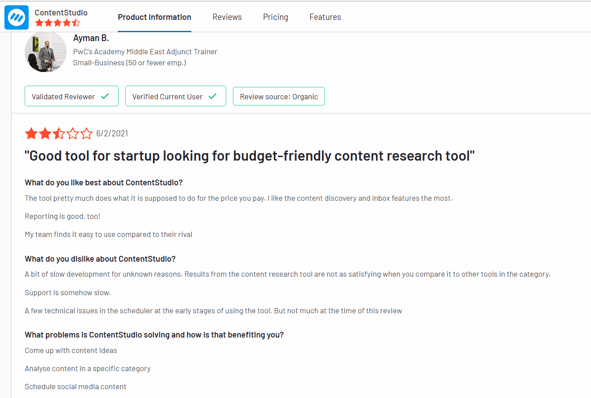
Task: Click the ContentStudio logo icon
Action: coord(16,17)
